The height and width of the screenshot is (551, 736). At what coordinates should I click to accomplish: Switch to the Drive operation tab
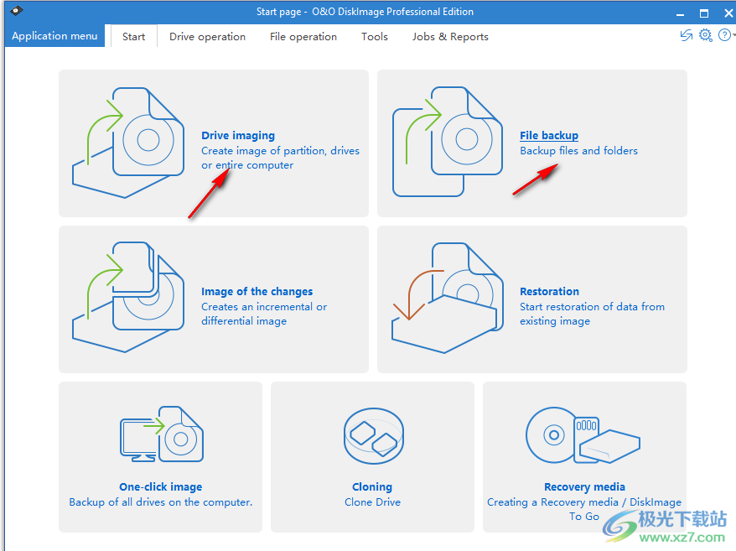207,37
